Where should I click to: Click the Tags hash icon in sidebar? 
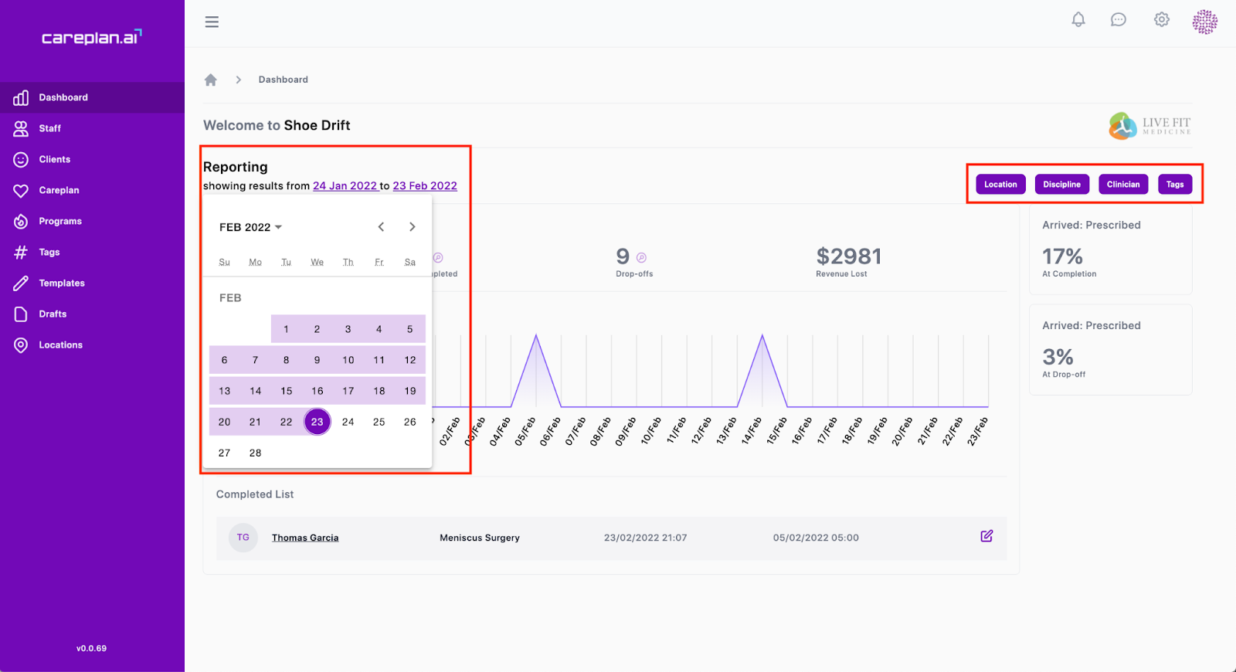coord(21,252)
